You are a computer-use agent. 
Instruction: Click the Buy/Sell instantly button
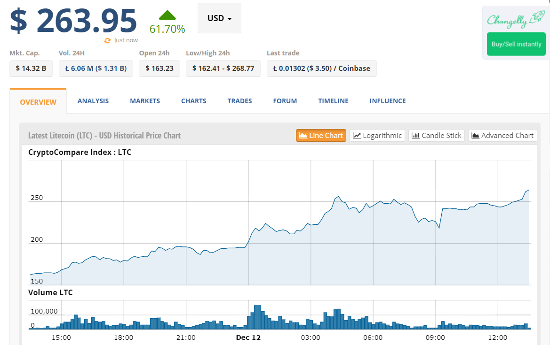[x=516, y=44]
